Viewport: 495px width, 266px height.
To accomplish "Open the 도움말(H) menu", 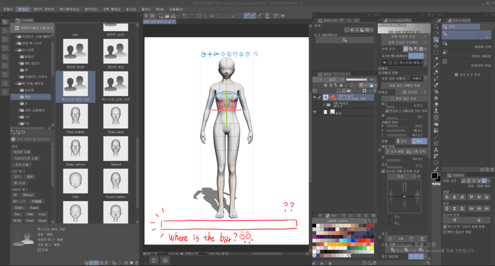I will pos(176,9).
